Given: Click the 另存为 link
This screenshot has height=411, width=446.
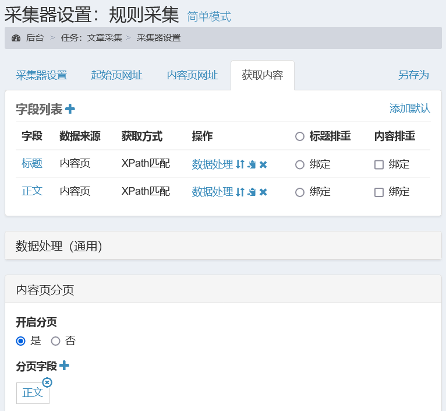Looking at the screenshot, I should click(413, 75).
